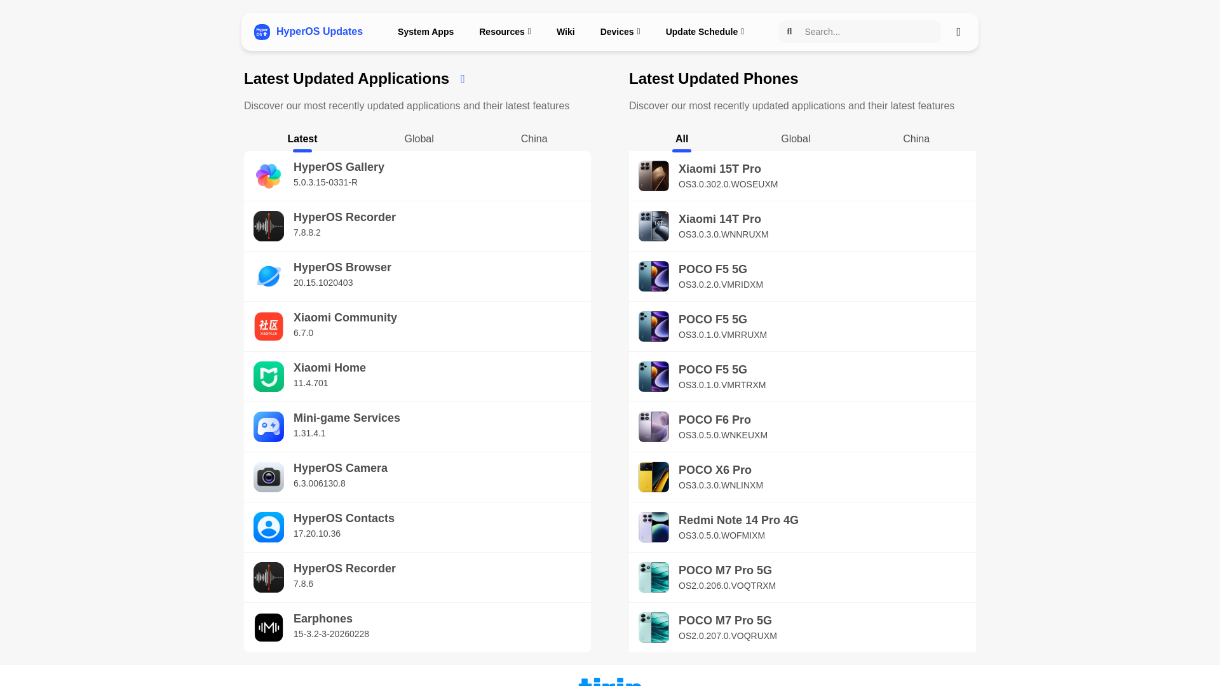Click firmware OS3.0.5.0.WOFMIXM
The width and height of the screenshot is (1220, 686).
(x=722, y=535)
